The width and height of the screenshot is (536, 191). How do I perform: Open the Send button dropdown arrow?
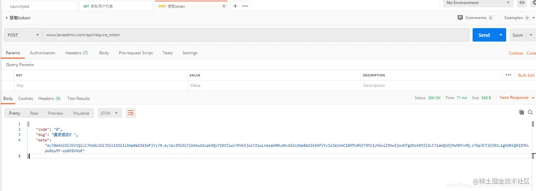(501, 35)
